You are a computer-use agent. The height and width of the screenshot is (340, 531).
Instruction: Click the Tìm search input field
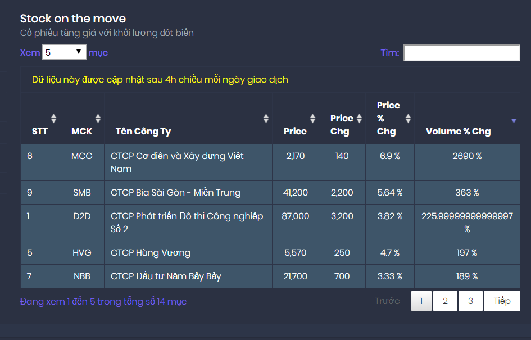(461, 53)
